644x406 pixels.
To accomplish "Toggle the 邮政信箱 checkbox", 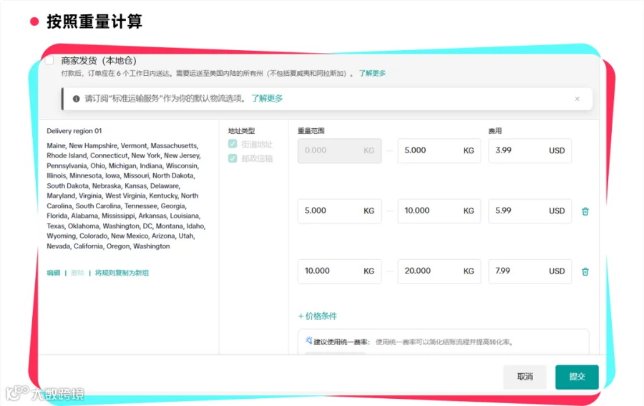I will (x=233, y=158).
